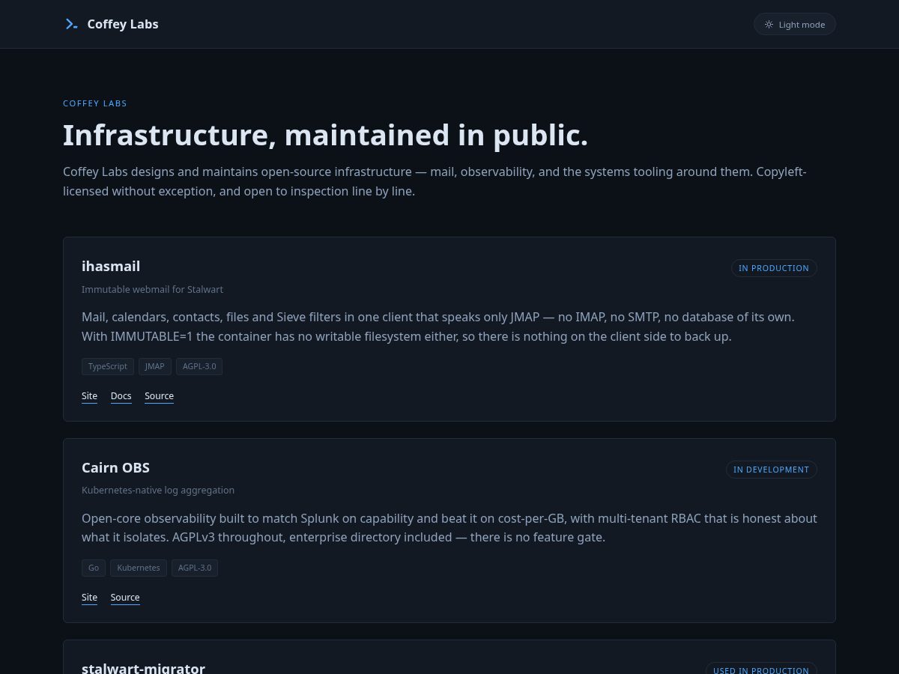Image resolution: width=899 pixels, height=674 pixels.
Task: Click the small COFFEY LABS eyebrow label
Action: click(x=95, y=103)
